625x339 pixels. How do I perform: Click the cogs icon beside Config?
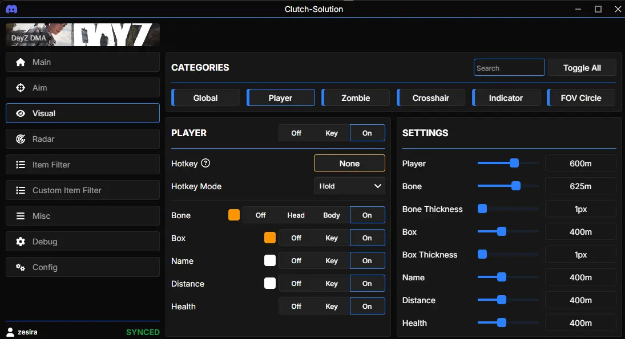point(21,267)
